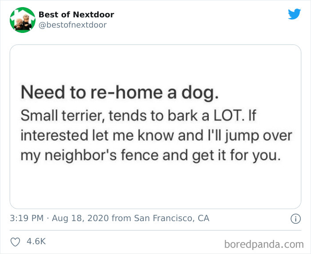Image resolution: width=311 pixels, height=254 pixels.
Task: Open the Best of Nextdoor display name
Action: pyautogui.click(x=76, y=15)
